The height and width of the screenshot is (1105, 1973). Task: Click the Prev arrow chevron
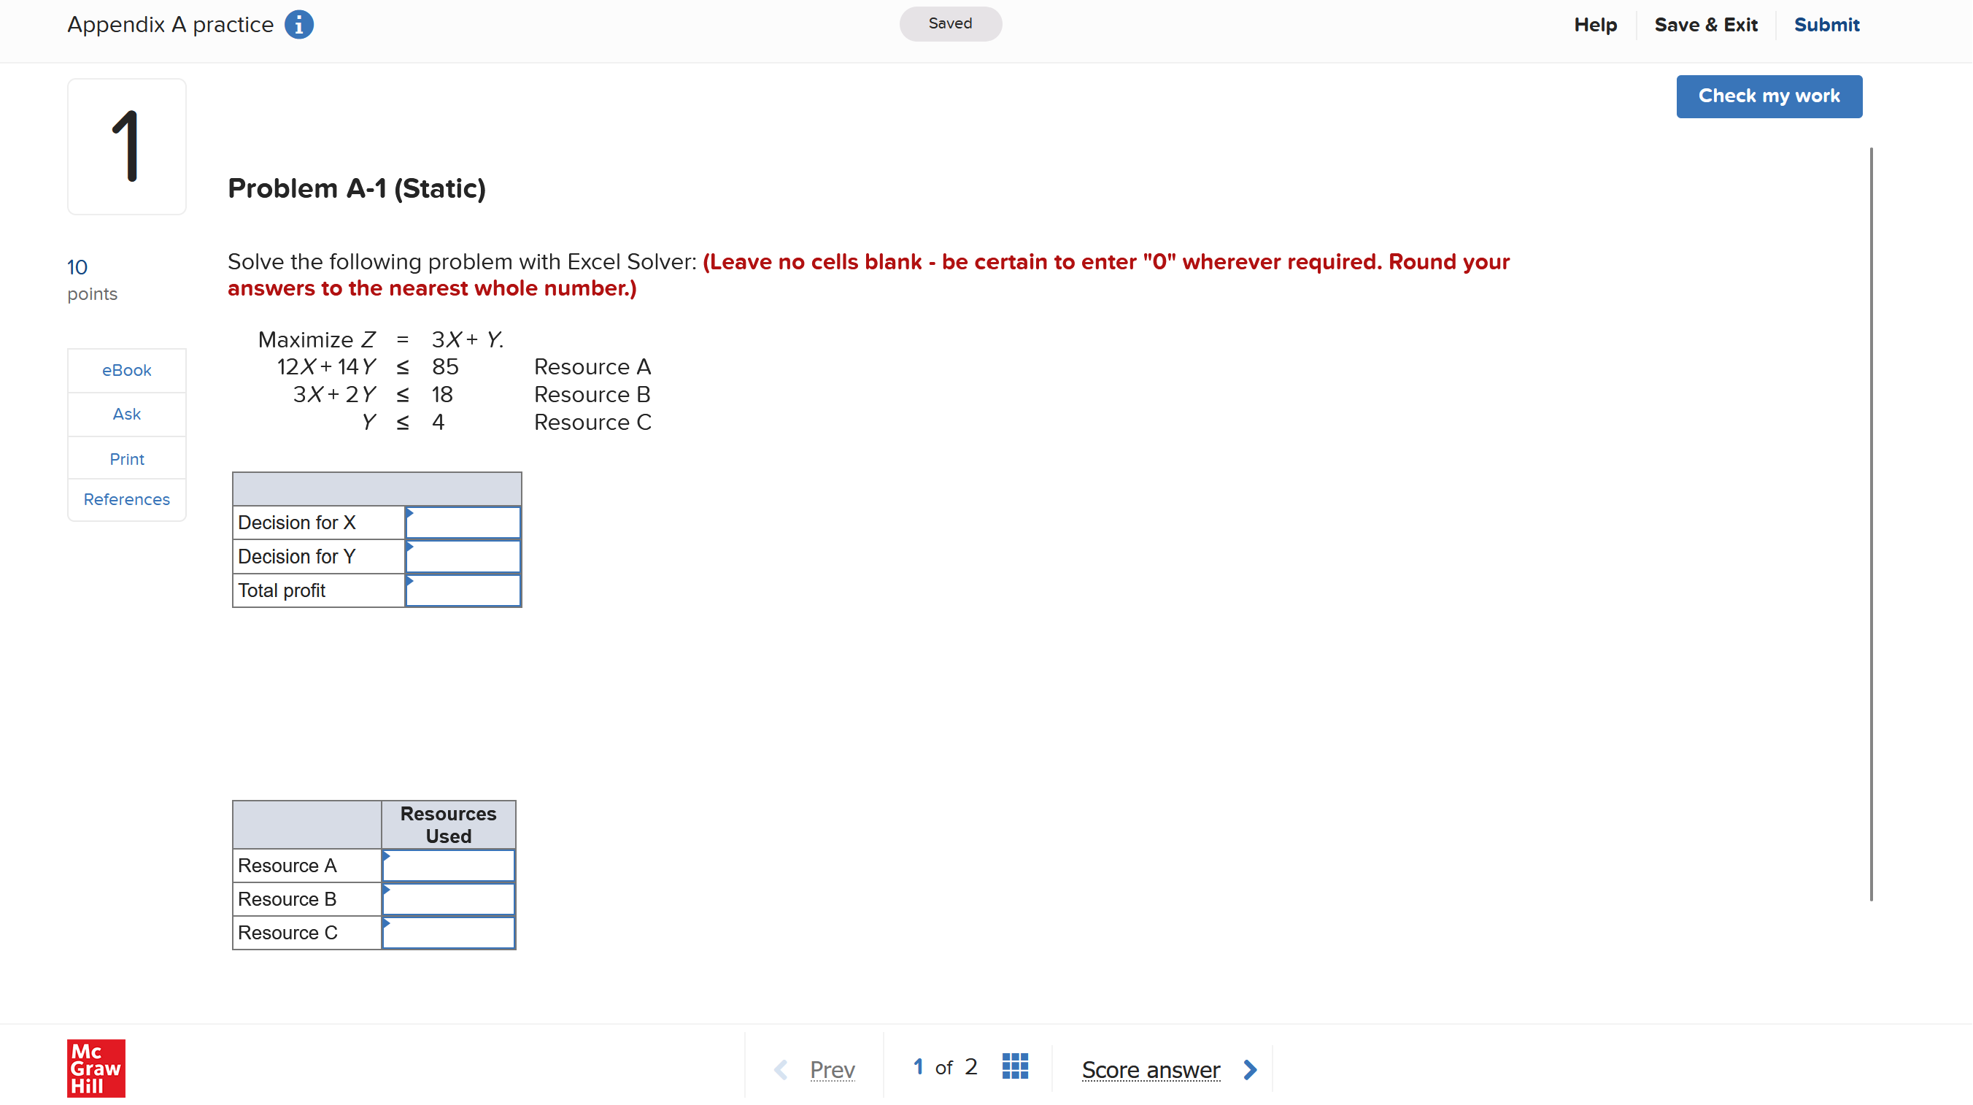click(781, 1069)
